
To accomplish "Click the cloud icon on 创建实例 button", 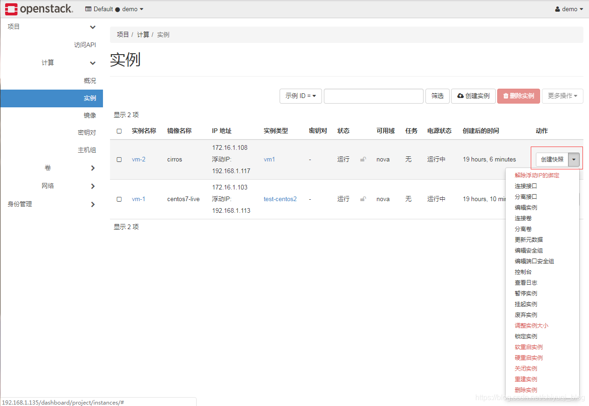I will pos(459,96).
